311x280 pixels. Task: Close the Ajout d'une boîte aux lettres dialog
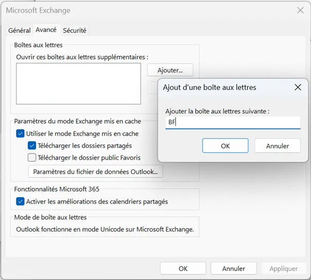tap(298, 87)
